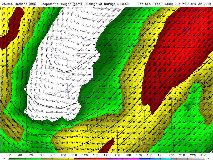Click the 200 value on the color scale
Image resolution: width=213 pixels, height=160 pixels.
(171, 155)
